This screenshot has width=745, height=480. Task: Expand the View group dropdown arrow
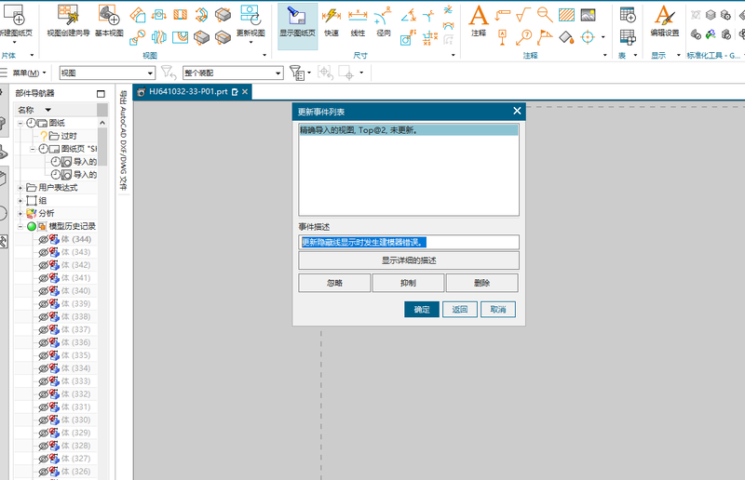[x=264, y=55]
